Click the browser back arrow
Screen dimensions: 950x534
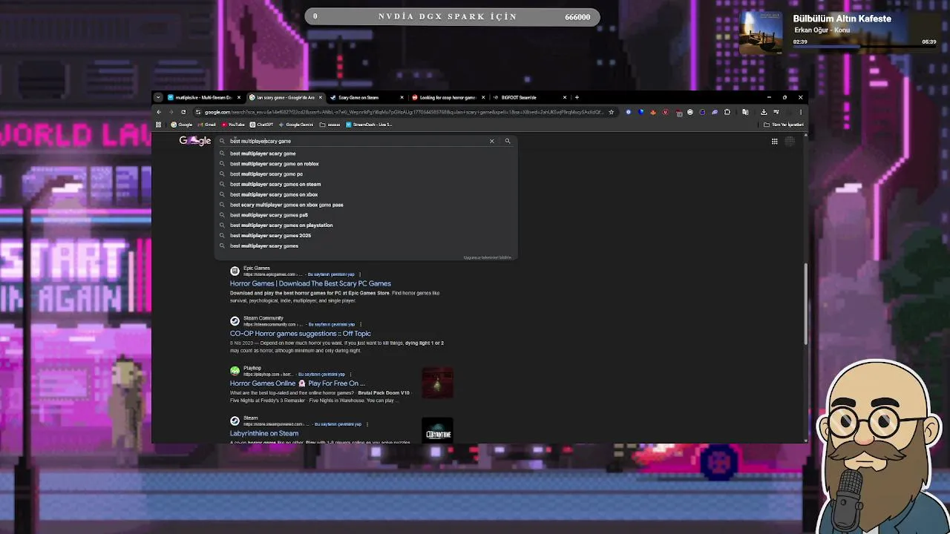(x=159, y=112)
